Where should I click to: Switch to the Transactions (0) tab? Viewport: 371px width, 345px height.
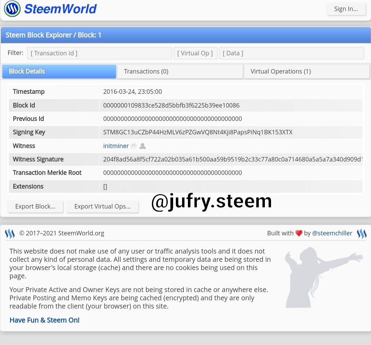pos(180,71)
